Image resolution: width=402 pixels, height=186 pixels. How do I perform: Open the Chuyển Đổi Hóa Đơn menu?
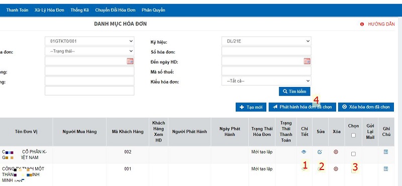point(115,10)
